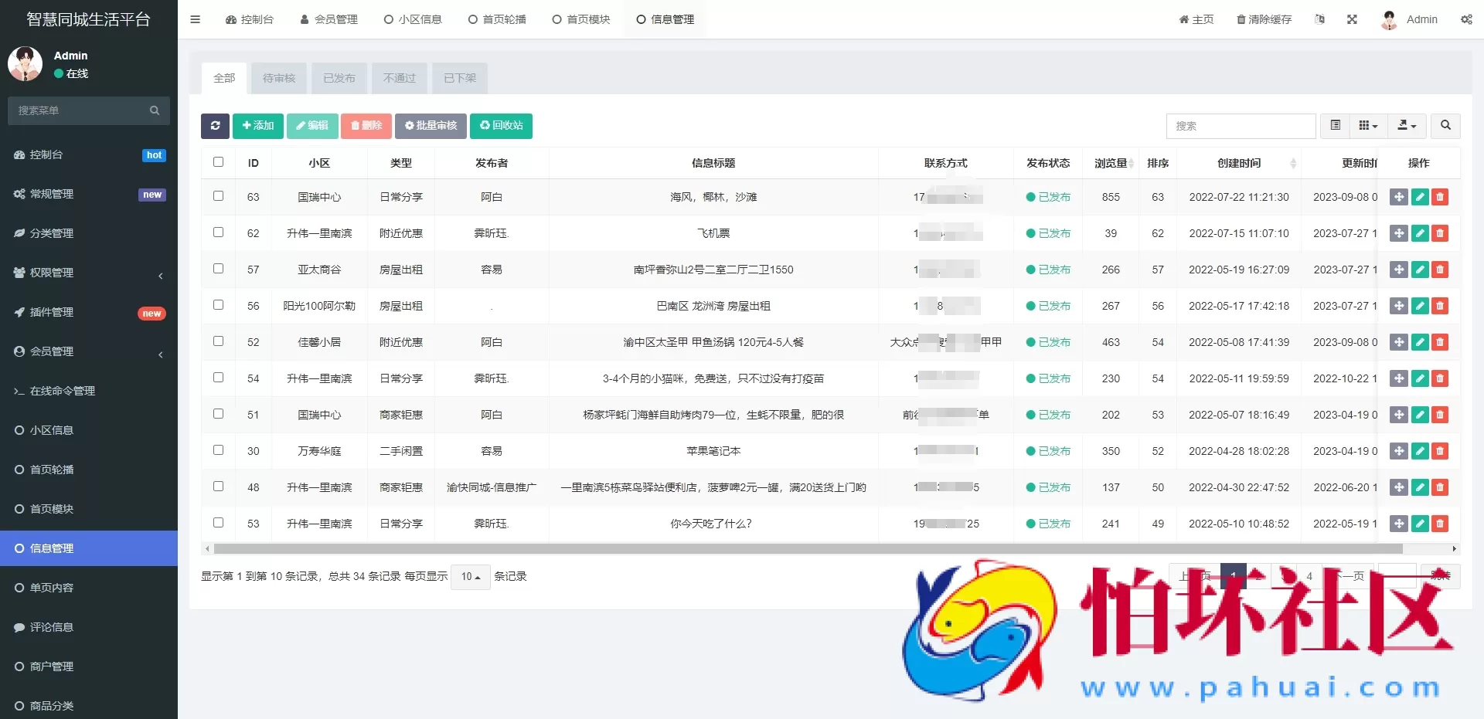1484x719 pixels.
Task: Check the checkbox for row ID 62
Action: pos(218,232)
